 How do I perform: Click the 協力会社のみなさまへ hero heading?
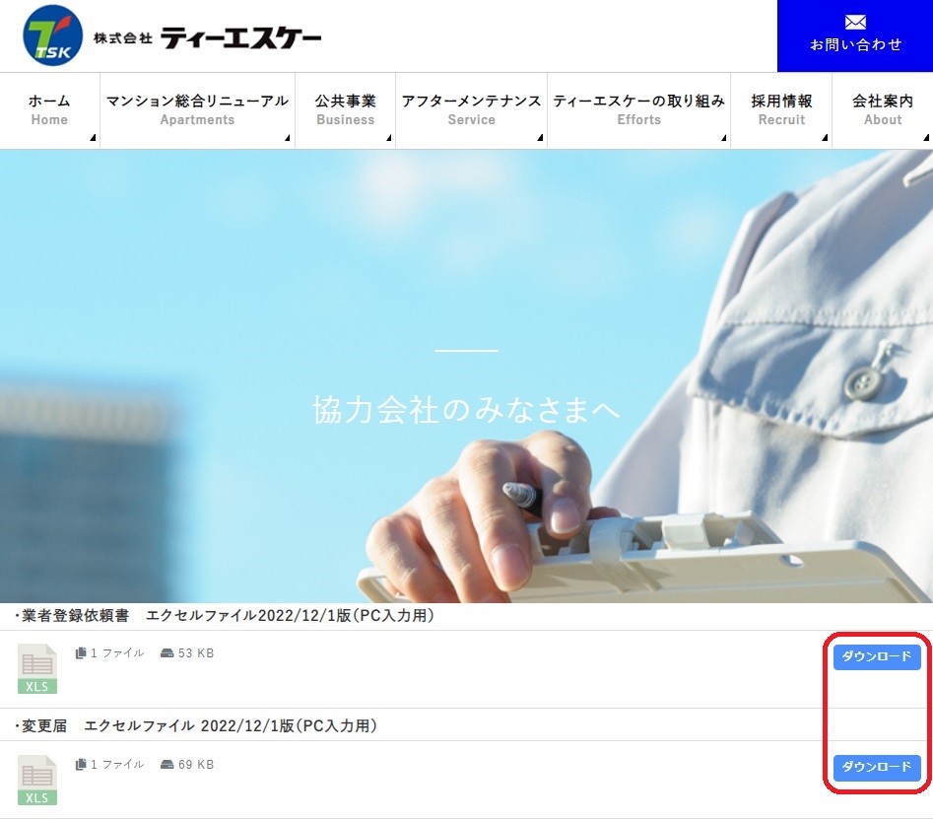[467, 410]
